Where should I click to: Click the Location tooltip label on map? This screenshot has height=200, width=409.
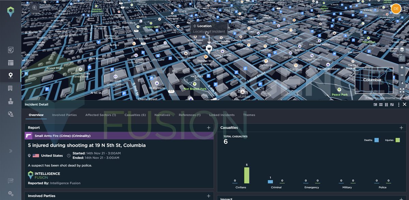tap(204, 26)
